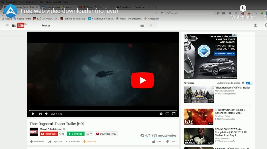267x149 pixels.
Task: Open the 'SZÓTÁR ANGOL-MA...' bookmark
Action: 46,19
